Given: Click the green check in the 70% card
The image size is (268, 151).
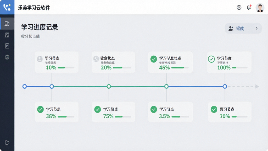Looking at the screenshot, I should click(214, 109).
